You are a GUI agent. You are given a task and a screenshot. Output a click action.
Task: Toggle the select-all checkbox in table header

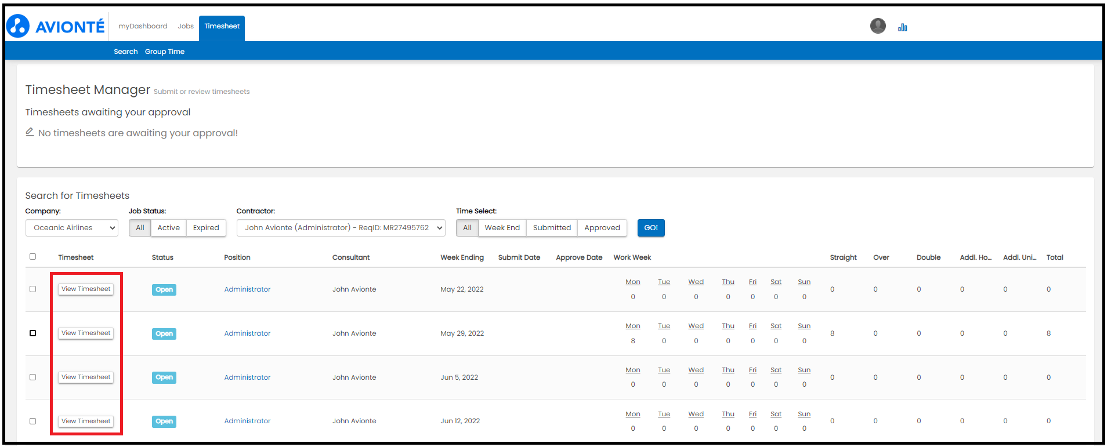click(32, 256)
